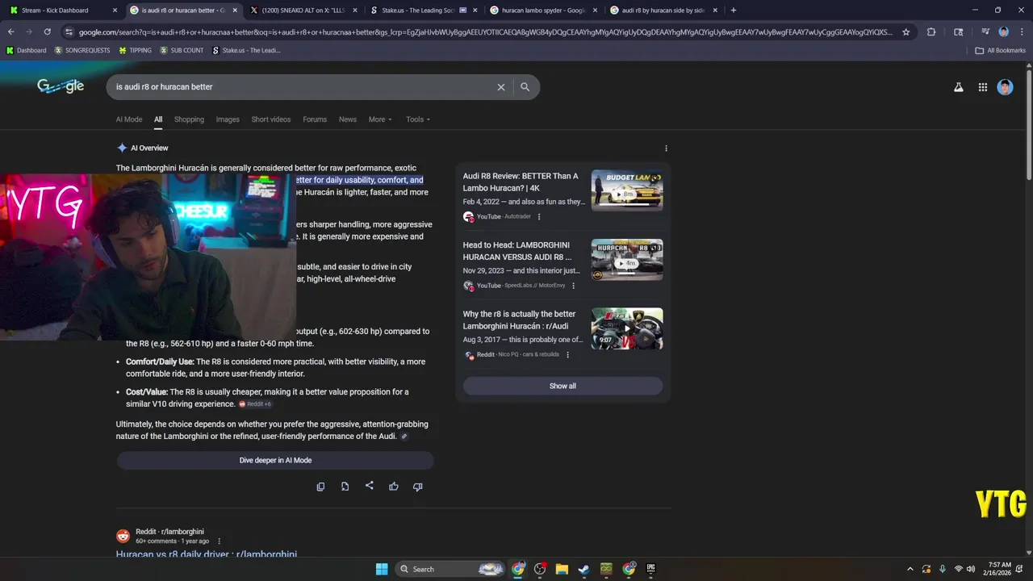
Task: Click the browser address bar URL
Action: [x=484, y=32]
